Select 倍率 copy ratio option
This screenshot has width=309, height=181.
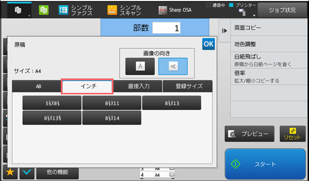(x=269, y=77)
